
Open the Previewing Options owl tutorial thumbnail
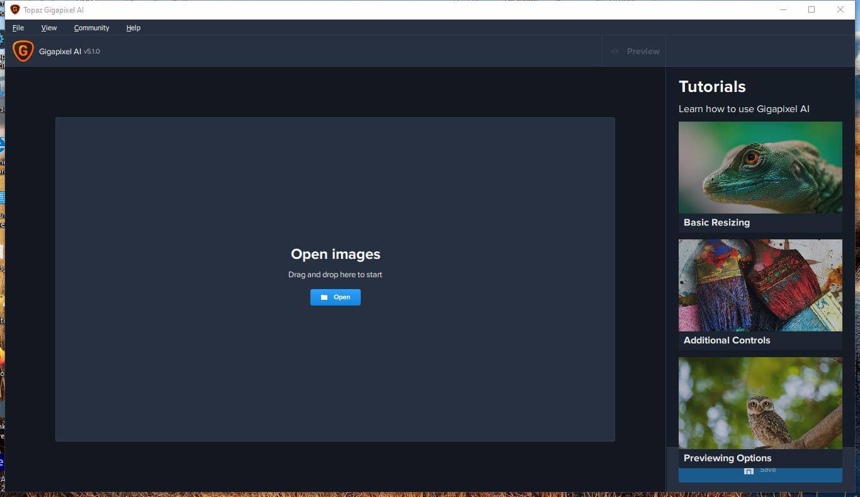pyautogui.click(x=761, y=403)
